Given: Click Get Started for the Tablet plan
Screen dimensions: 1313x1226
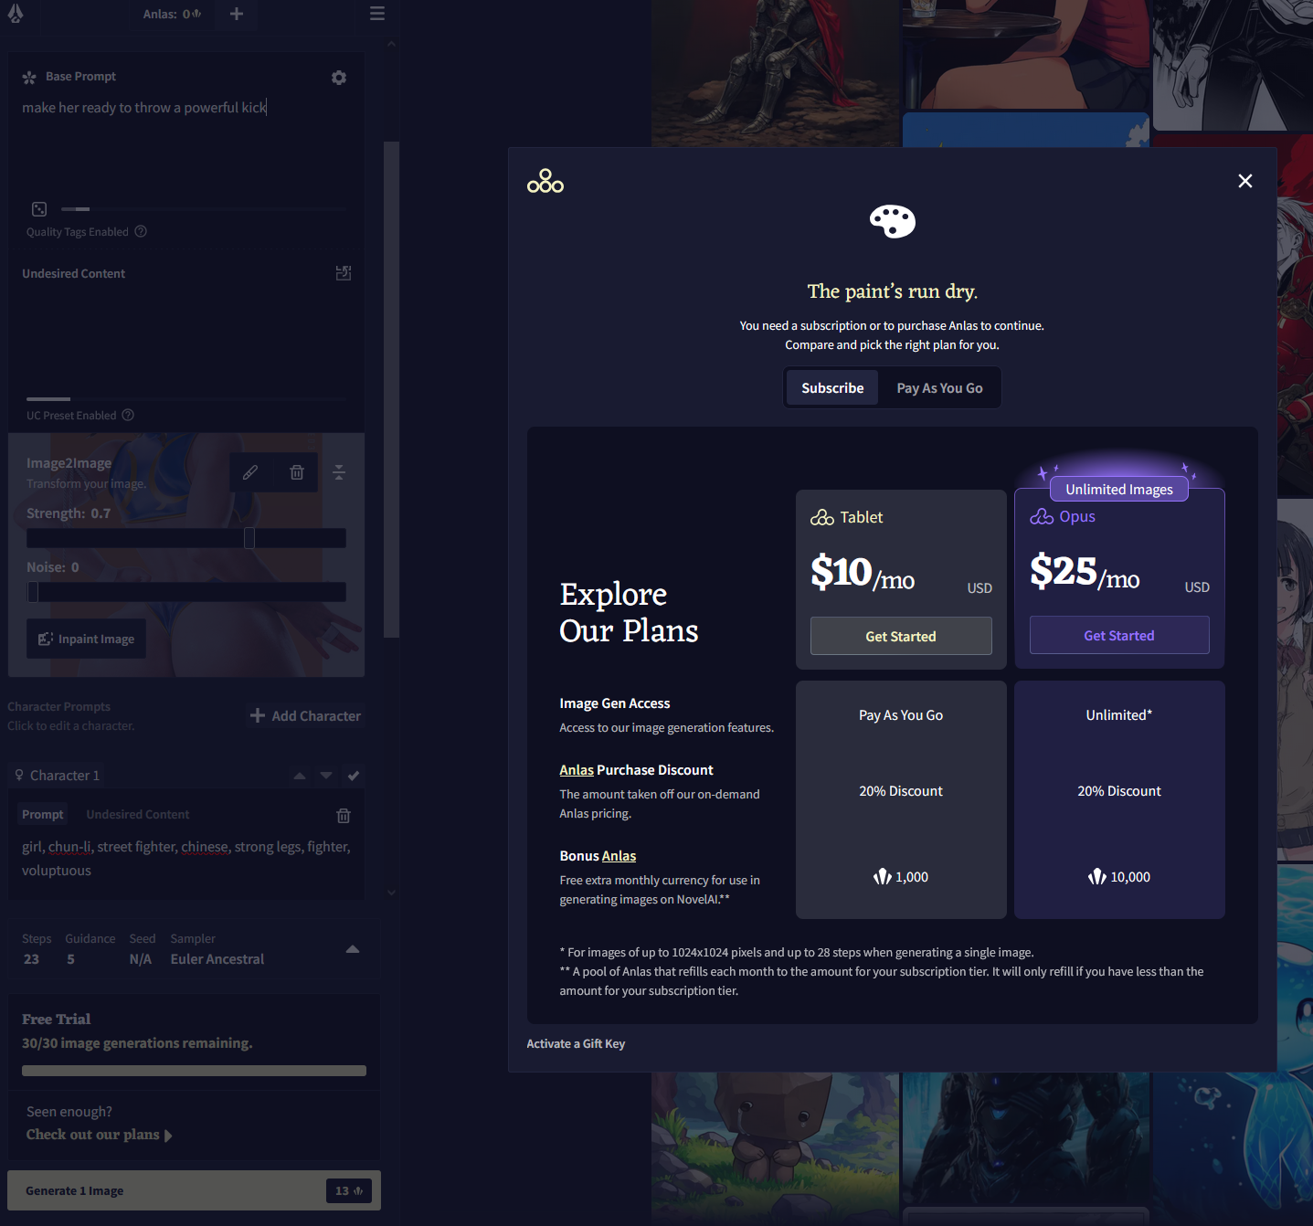Looking at the screenshot, I should (x=901, y=636).
